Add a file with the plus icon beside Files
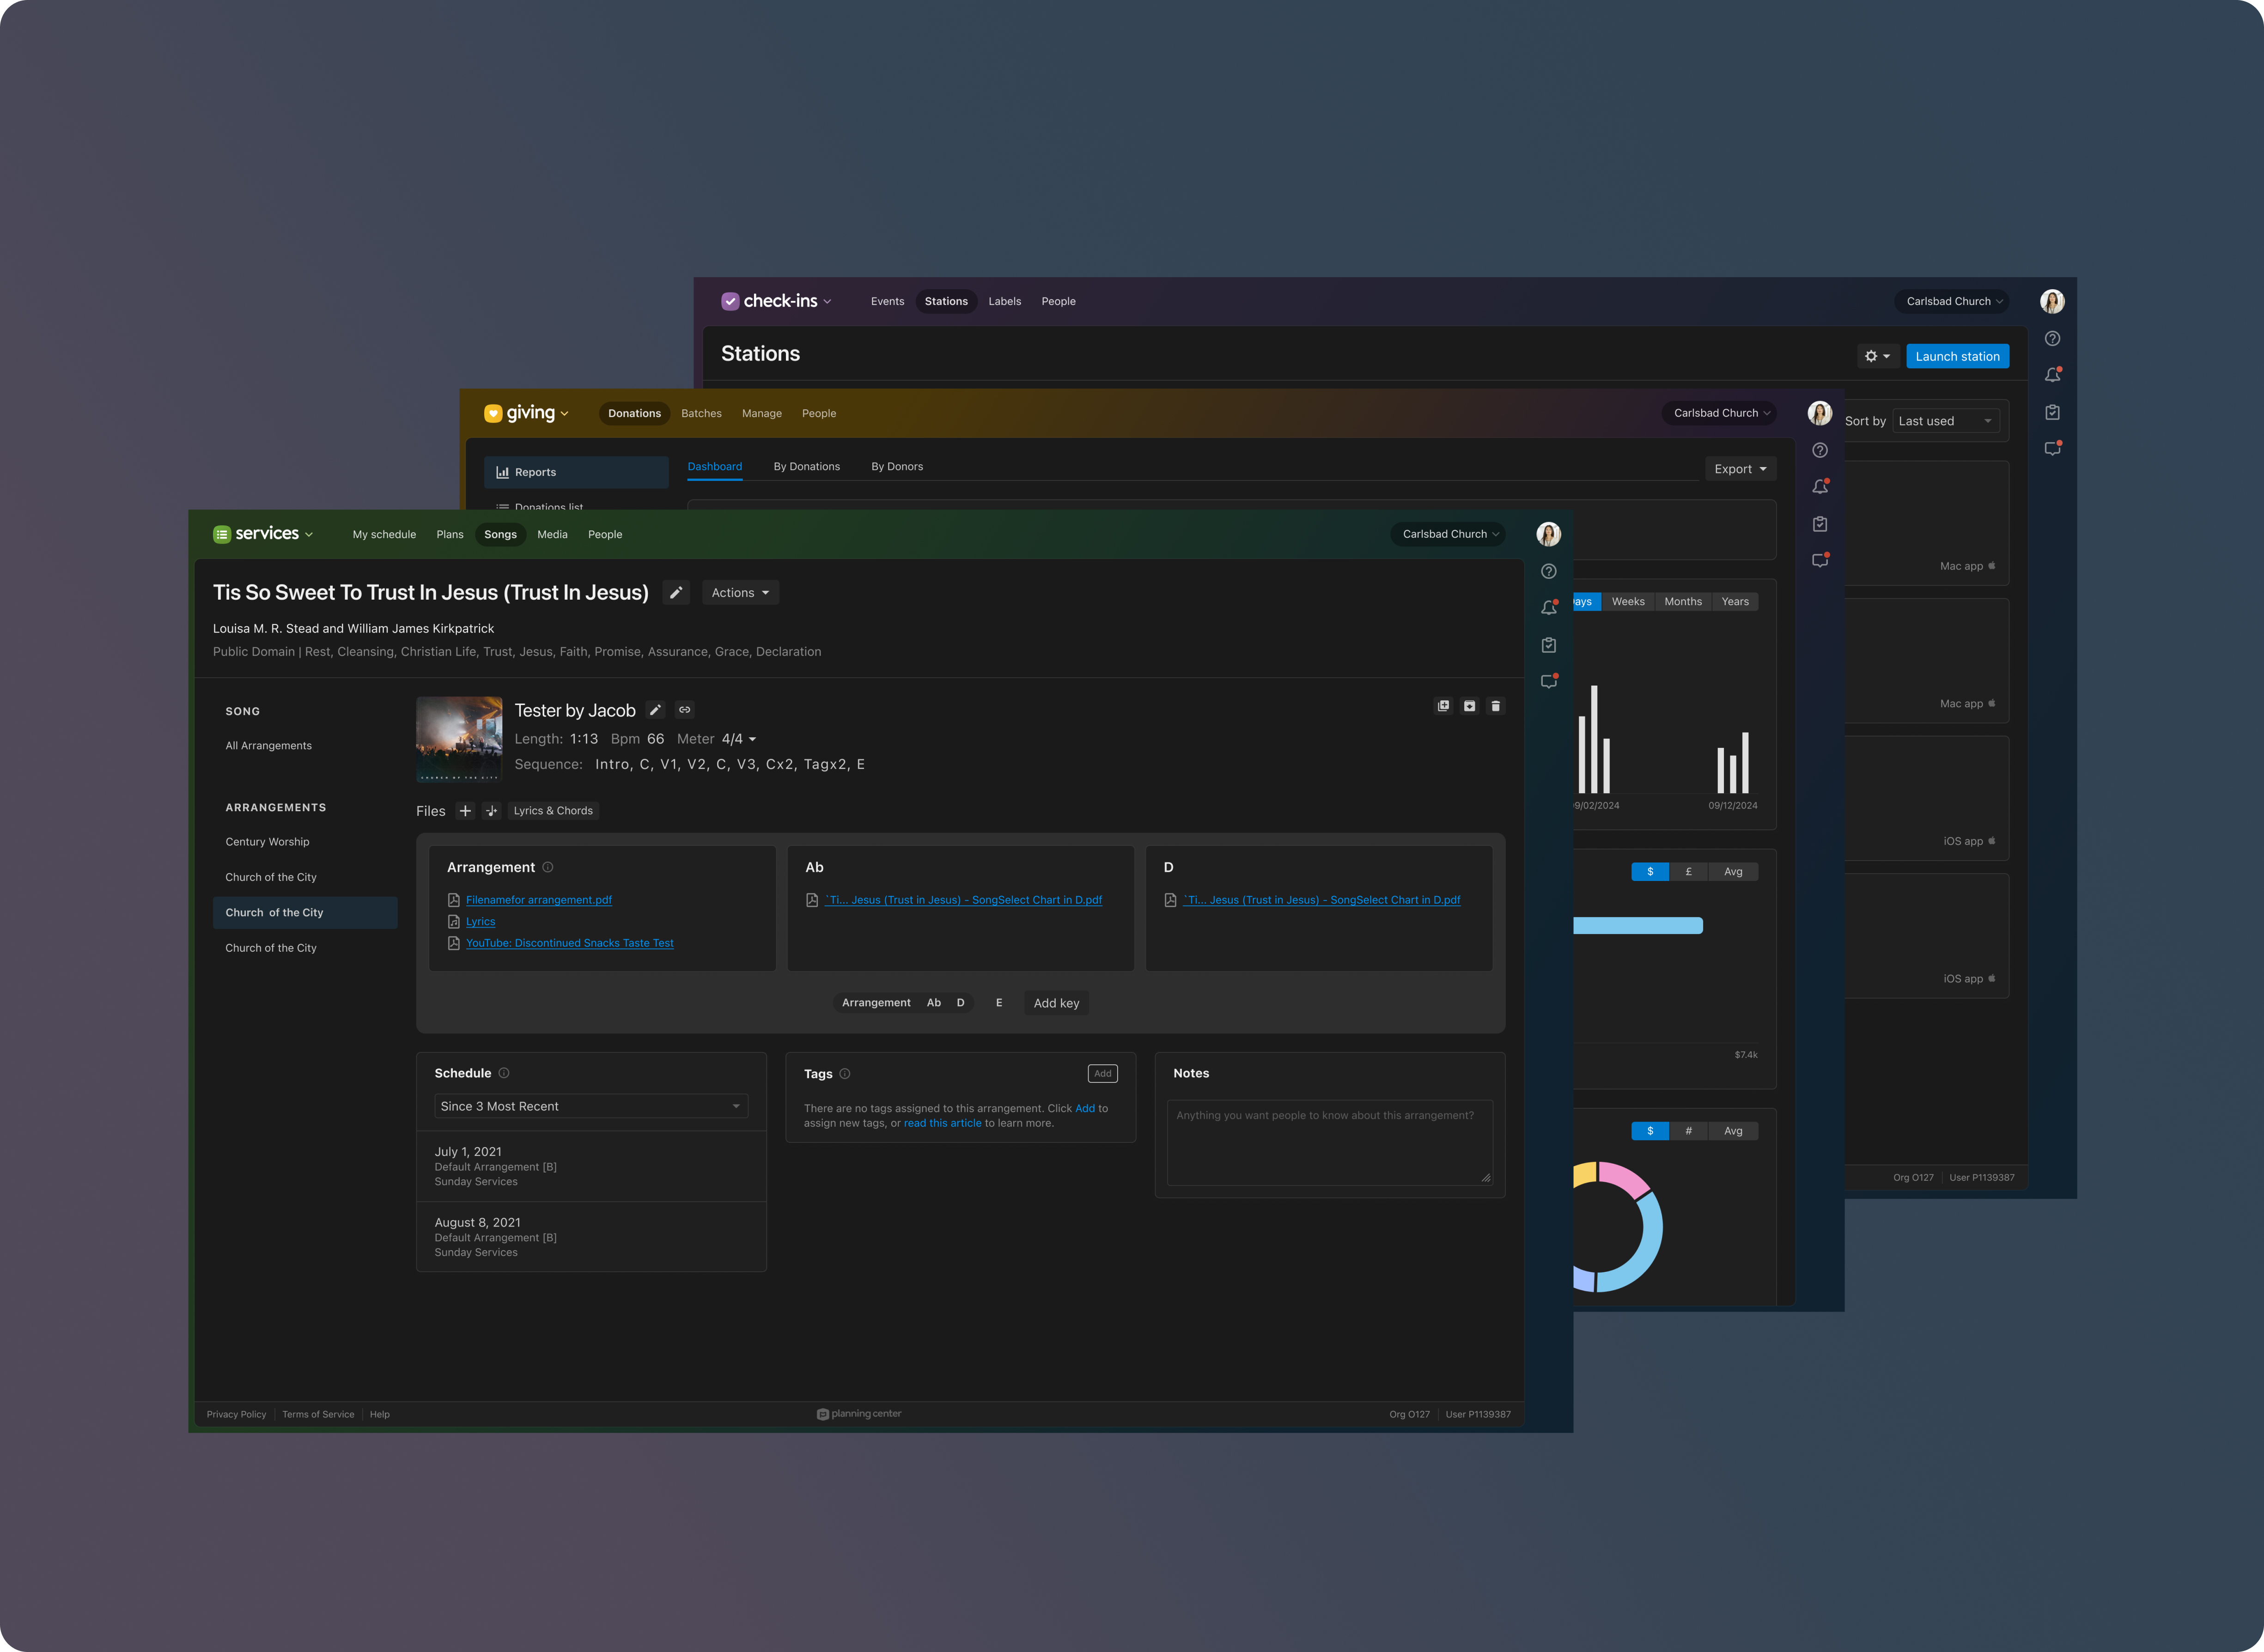Screen dimensions: 2264x1652 [465, 811]
